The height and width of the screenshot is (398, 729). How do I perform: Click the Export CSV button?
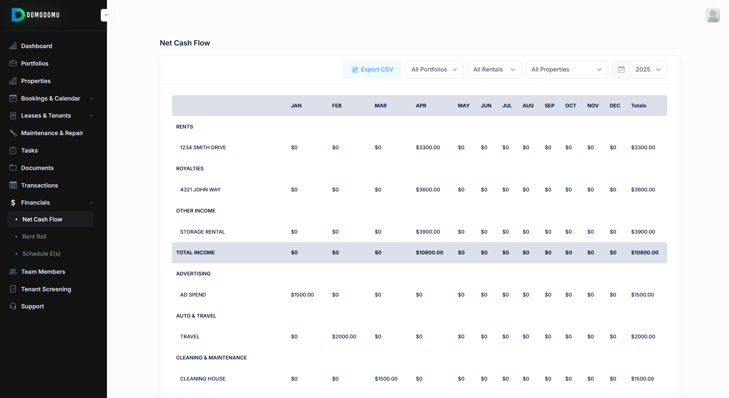[372, 70]
